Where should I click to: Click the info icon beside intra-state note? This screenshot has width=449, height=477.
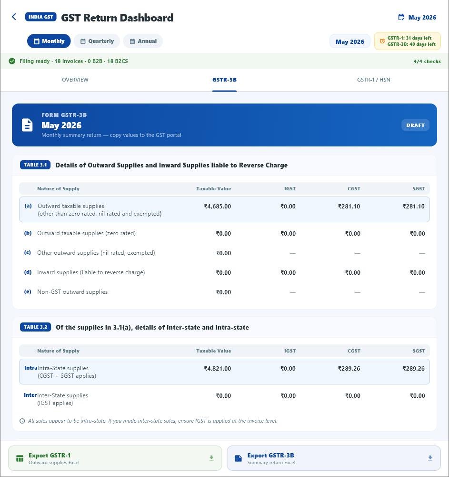point(22,421)
